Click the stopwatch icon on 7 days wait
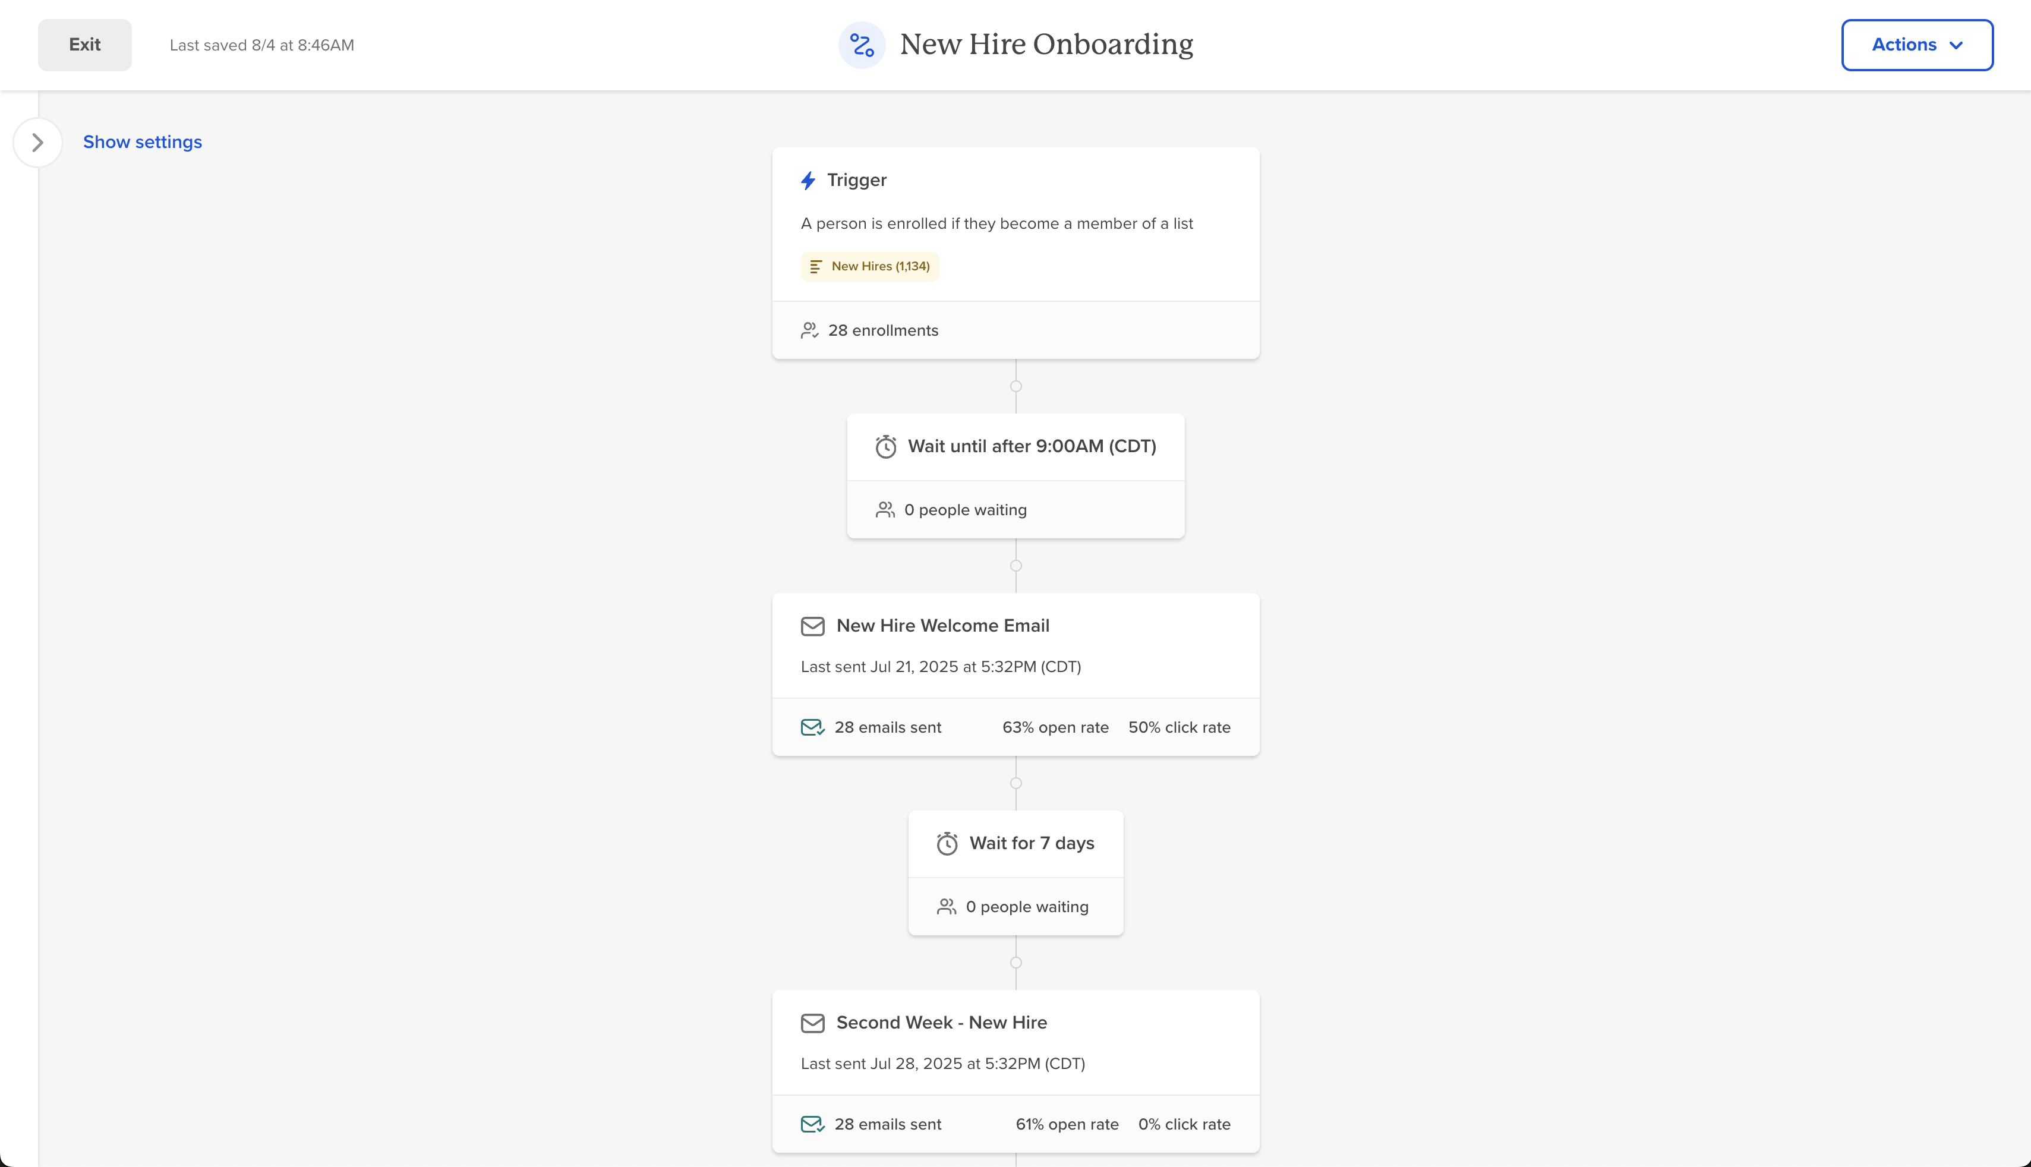 point(947,843)
